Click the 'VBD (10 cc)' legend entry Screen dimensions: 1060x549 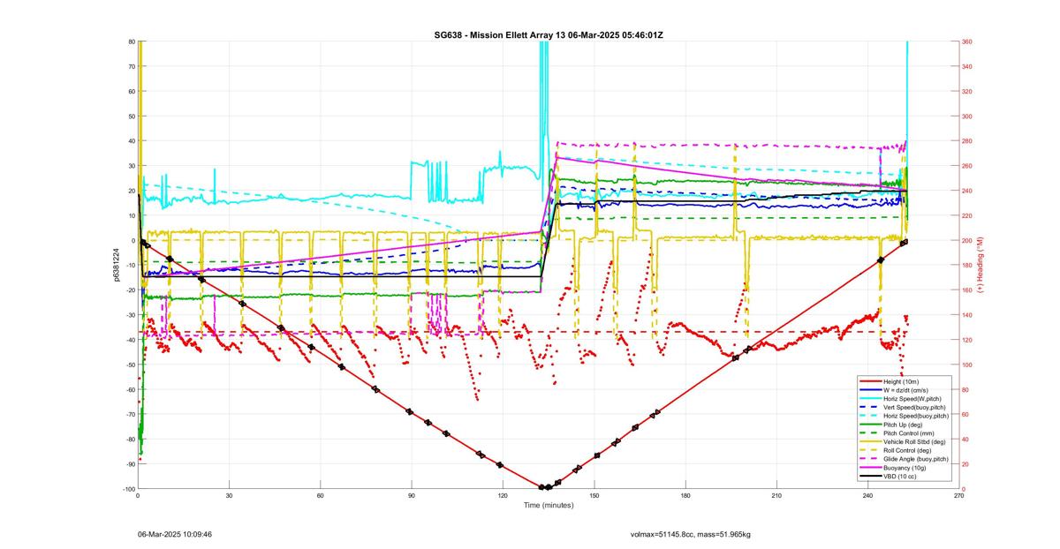coord(901,477)
